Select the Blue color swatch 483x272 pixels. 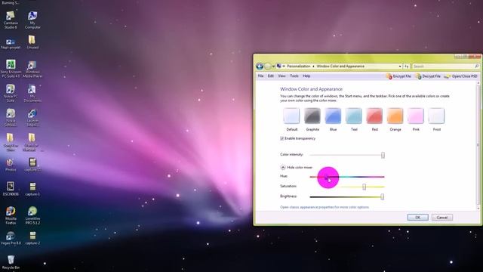333,116
